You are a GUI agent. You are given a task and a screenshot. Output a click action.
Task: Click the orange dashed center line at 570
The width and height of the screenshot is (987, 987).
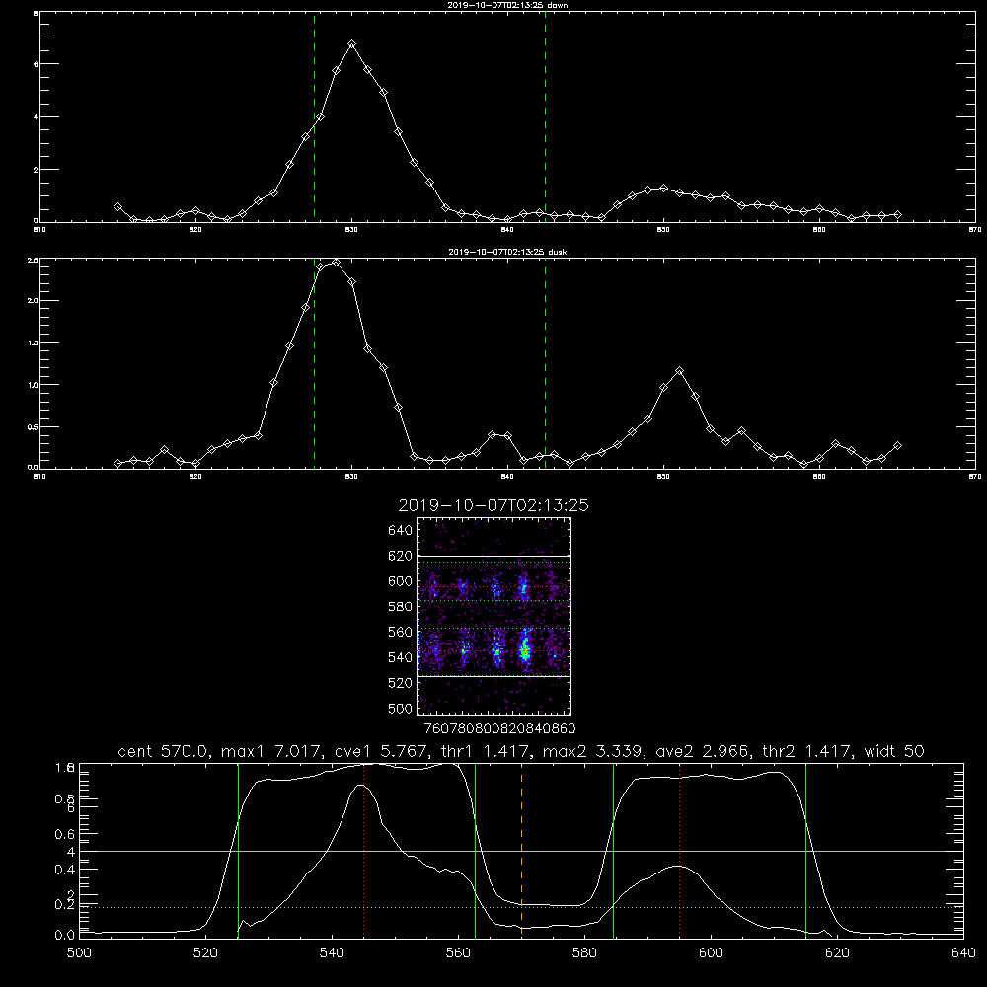(x=521, y=850)
